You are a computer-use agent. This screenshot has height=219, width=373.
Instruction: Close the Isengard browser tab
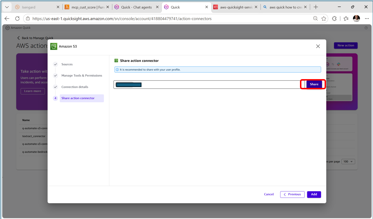[58, 7]
